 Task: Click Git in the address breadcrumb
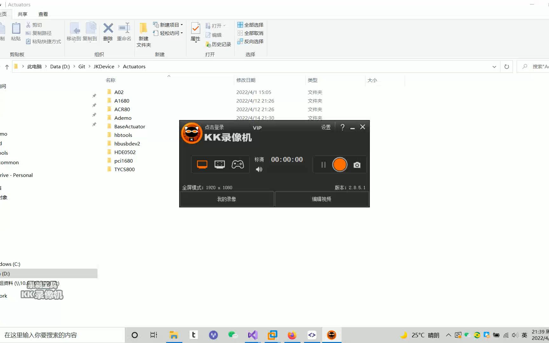(82, 66)
